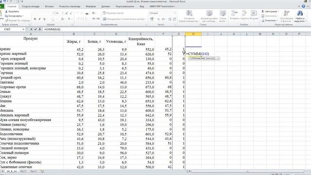This screenshot has height=175, width=311.
Task: Click the Copy (Копировать) icon
Action: click(x=6, y=16)
